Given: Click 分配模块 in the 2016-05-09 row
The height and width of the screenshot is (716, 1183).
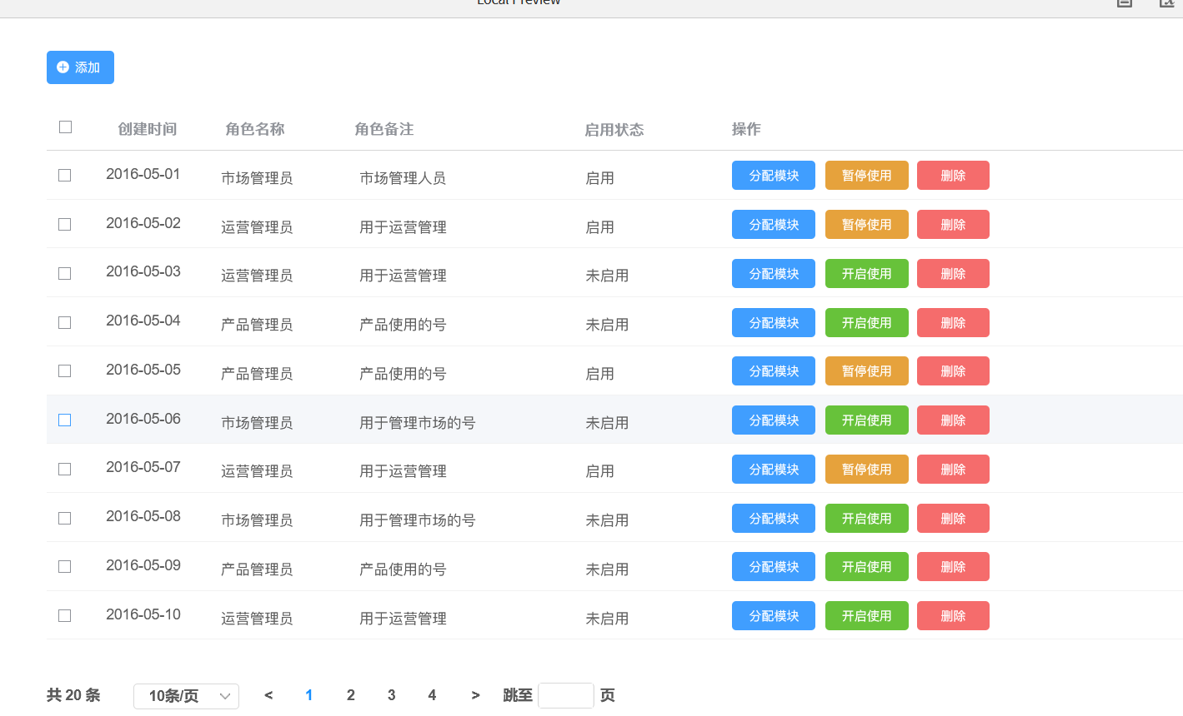Looking at the screenshot, I should pos(774,567).
